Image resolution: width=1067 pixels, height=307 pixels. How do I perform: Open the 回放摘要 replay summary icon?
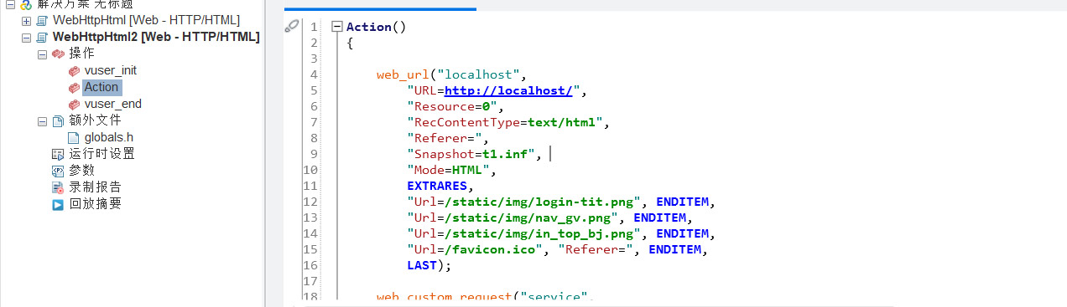[58, 204]
